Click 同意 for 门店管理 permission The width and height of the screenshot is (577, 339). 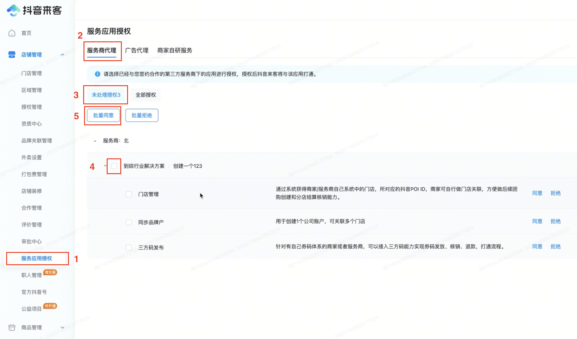(537, 193)
